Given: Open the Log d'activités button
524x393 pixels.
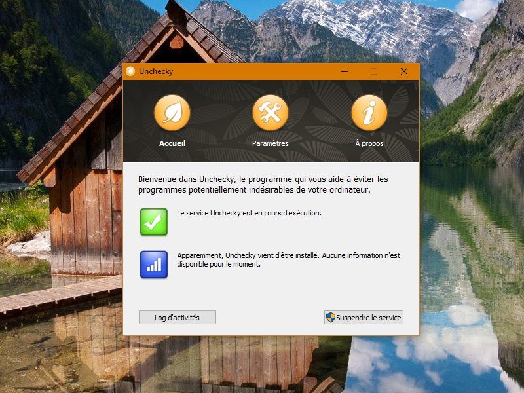Looking at the screenshot, I should [178, 318].
